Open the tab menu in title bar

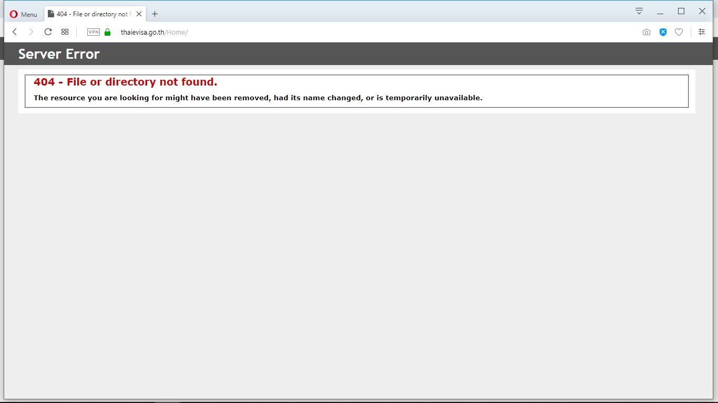coord(639,11)
